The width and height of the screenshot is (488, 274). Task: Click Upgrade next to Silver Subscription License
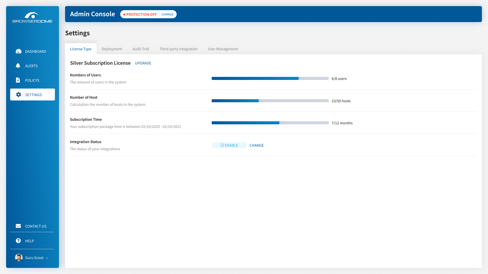point(143,63)
